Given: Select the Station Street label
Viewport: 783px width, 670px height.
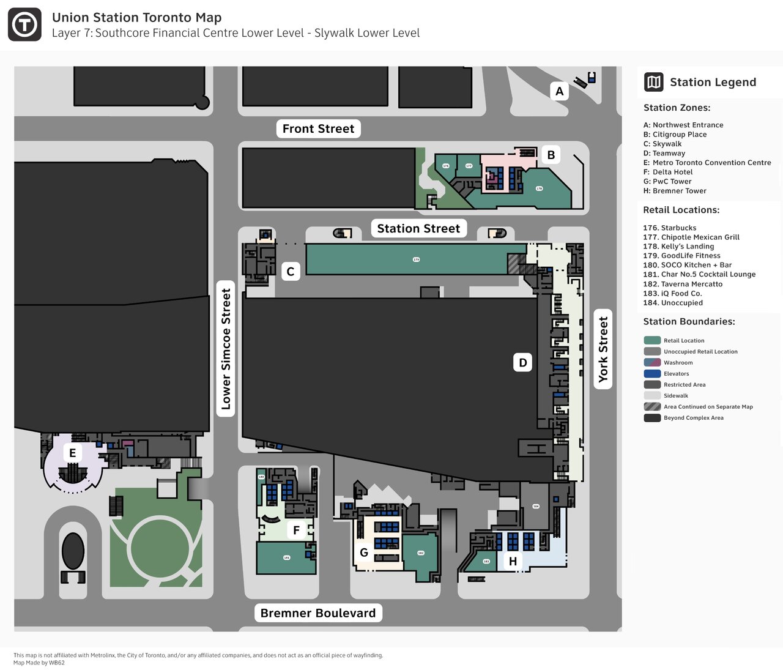Looking at the screenshot, I should (x=418, y=228).
